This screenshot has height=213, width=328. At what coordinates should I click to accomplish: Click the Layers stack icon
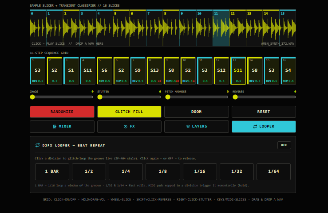pos(188,126)
